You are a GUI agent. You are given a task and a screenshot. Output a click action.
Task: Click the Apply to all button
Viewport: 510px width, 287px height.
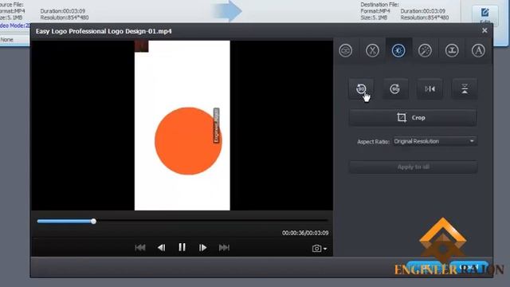tap(413, 167)
